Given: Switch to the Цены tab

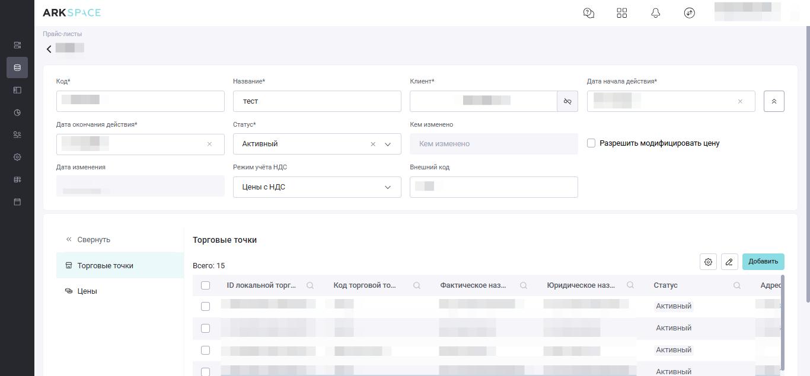Looking at the screenshot, I should [87, 291].
